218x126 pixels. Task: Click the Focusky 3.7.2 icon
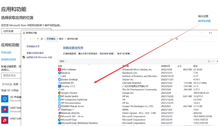[x=59, y=86]
